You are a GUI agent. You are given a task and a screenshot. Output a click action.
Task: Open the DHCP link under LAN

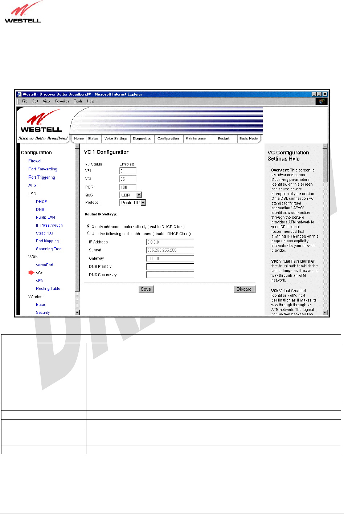[x=41, y=202]
